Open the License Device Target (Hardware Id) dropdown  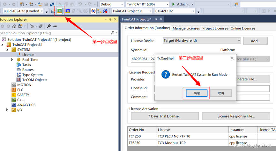(239, 40)
